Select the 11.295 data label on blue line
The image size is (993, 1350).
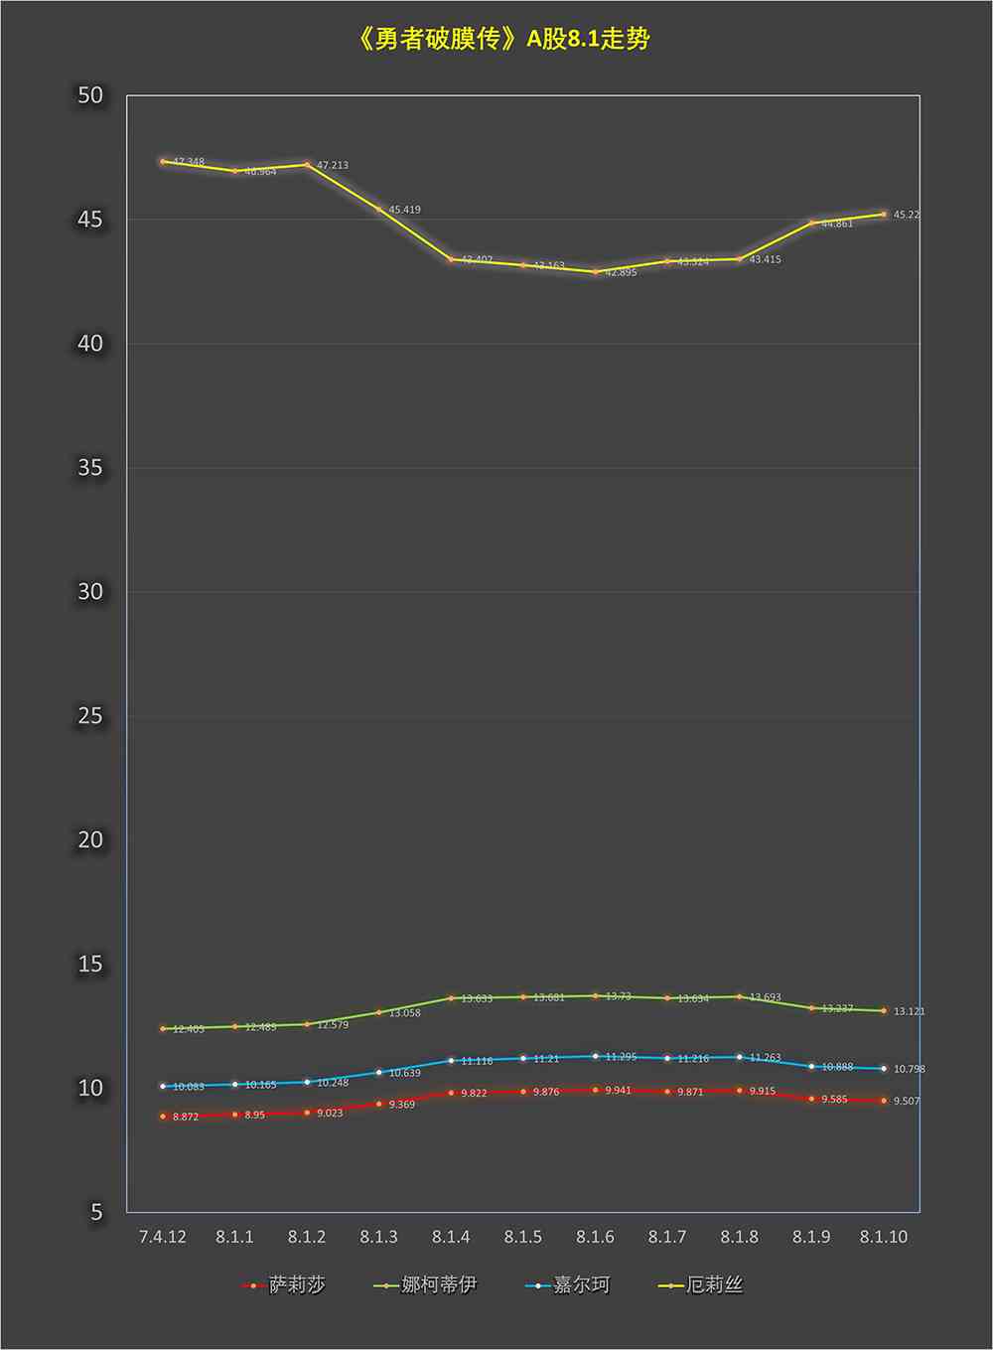(x=621, y=1057)
